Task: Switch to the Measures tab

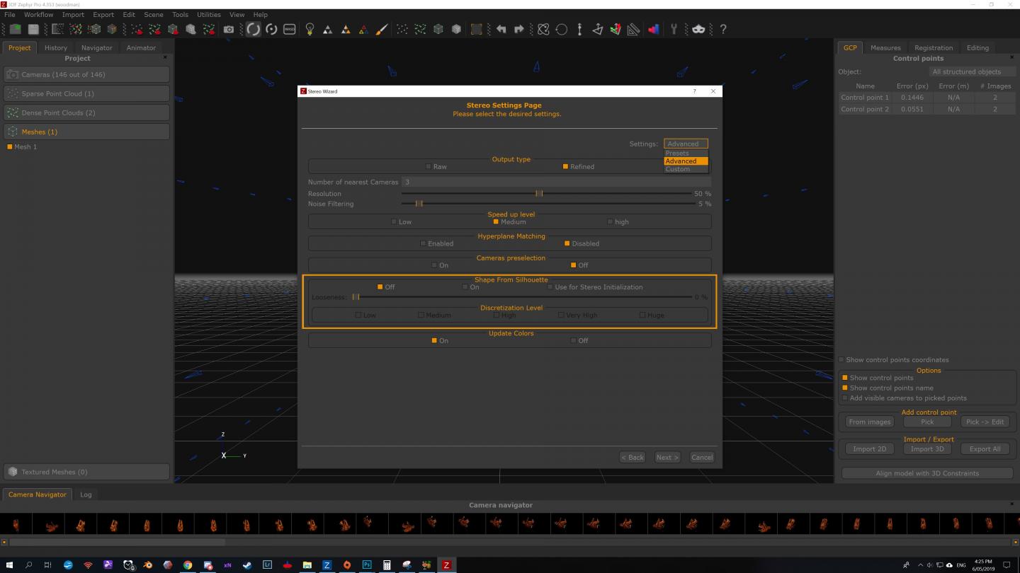Action: click(885, 48)
